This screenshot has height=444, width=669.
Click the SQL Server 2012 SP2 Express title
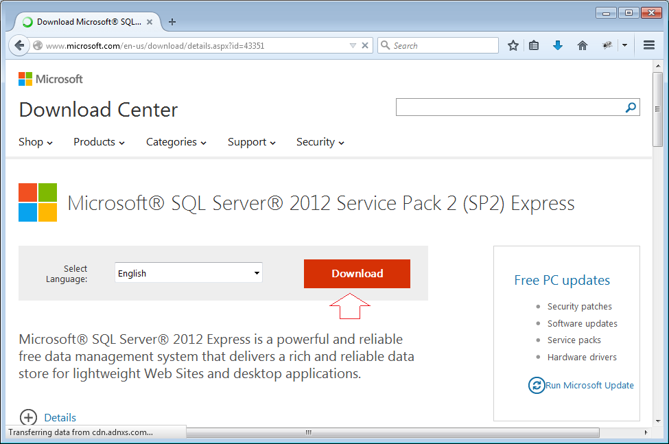click(321, 203)
